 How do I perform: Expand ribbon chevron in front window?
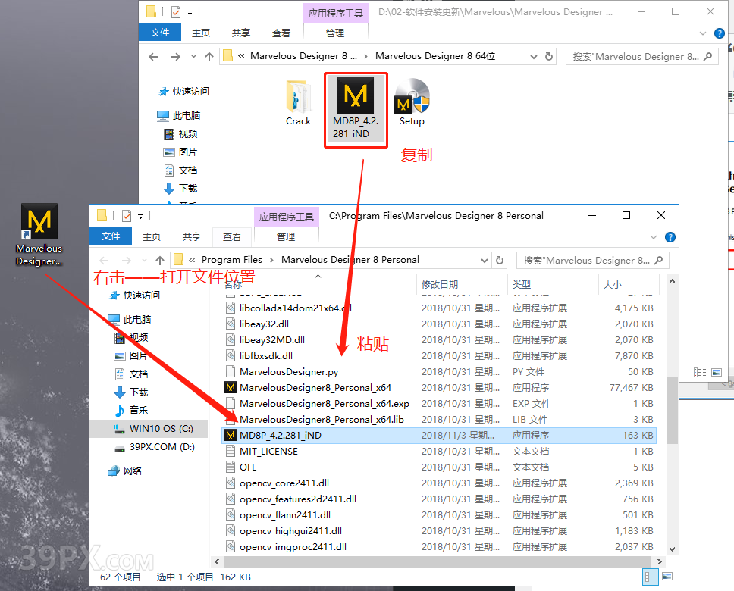654,237
